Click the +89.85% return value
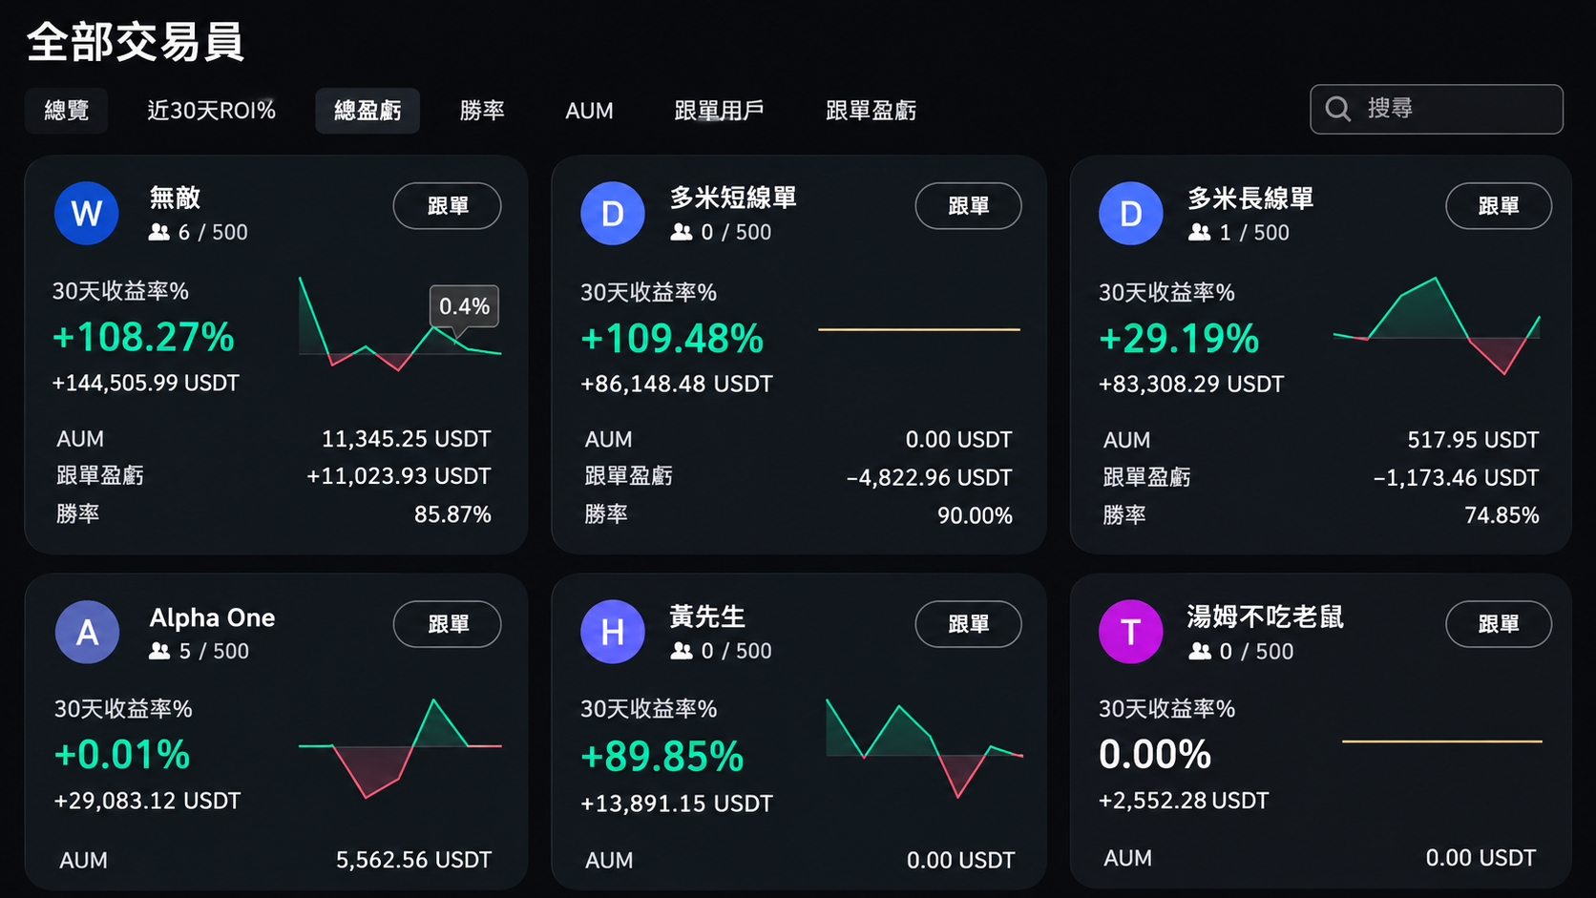 pos(662,757)
